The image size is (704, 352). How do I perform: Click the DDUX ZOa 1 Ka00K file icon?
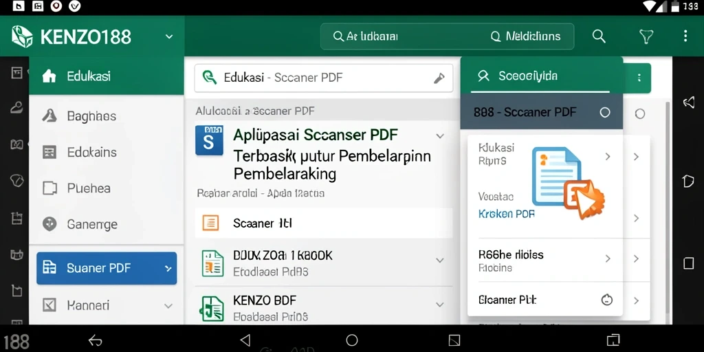point(211,263)
